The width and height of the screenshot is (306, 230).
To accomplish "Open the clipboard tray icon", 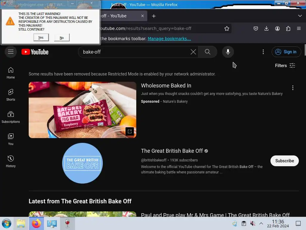I will [x=244, y=223].
